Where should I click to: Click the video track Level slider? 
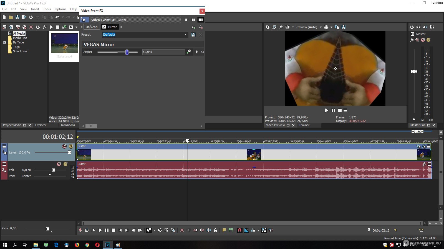pos(52,152)
